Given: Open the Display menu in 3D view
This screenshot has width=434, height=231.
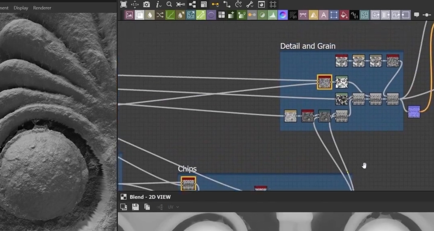Looking at the screenshot, I should click(21, 8).
